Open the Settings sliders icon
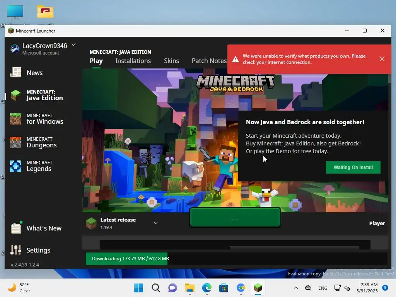This screenshot has width=396, height=297. pyautogui.click(x=15, y=250)
